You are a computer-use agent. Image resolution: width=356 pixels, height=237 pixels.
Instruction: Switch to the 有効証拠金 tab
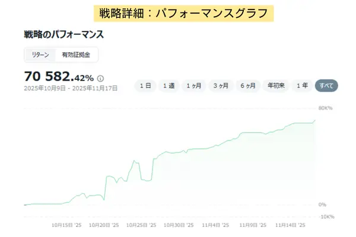tap(77, 55)
